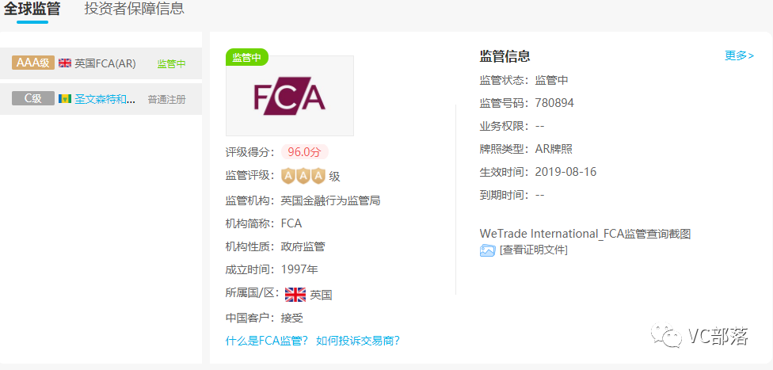Click the image icon beside 查看证明文件

pyautogui.click(x=487, y=250)
